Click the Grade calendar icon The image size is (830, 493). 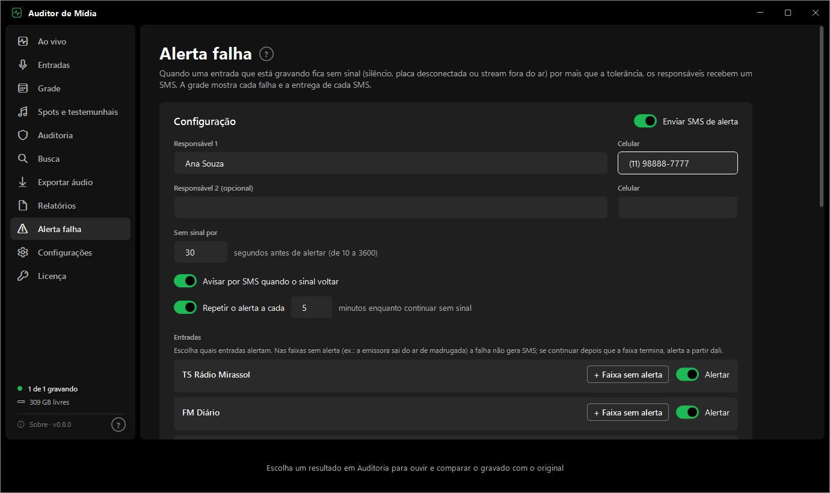(23, 88)
